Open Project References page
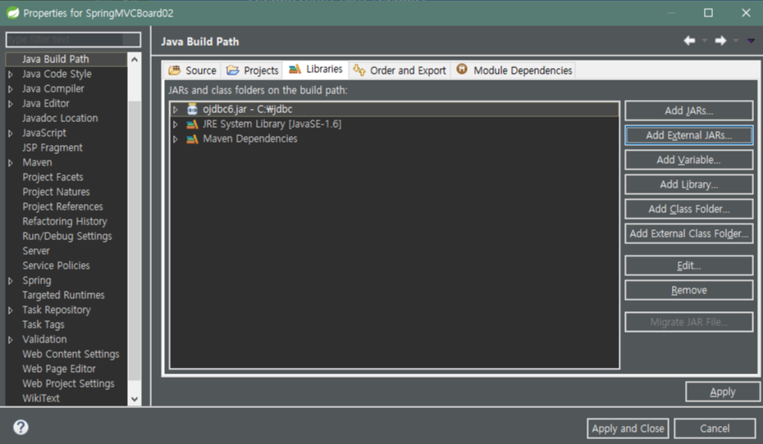 click(62, 206)
